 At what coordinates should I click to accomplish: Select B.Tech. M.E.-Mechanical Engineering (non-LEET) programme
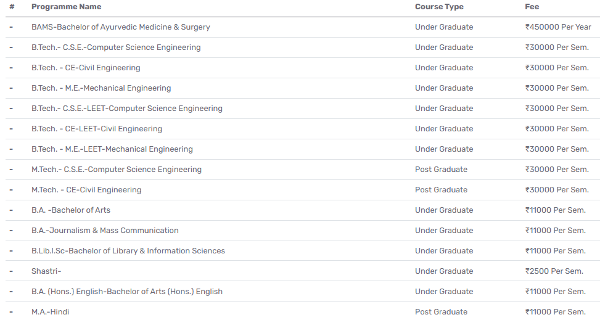[x=101, y=88]
